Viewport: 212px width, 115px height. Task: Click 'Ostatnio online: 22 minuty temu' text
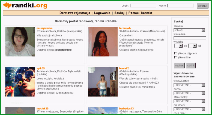(55, 93)
